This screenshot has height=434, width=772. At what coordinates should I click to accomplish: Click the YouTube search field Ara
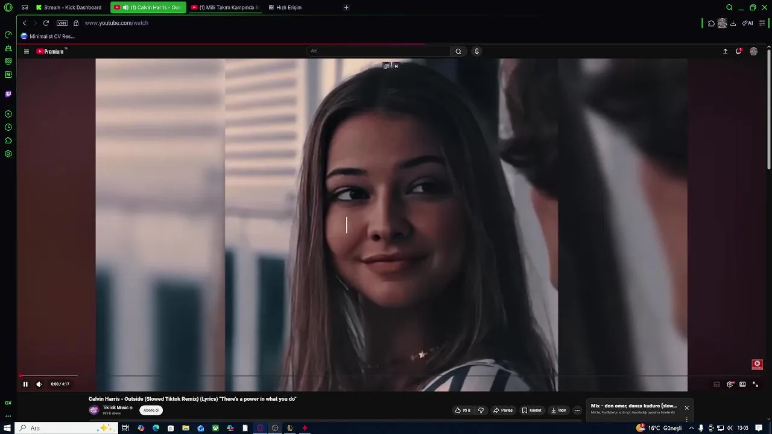coord(378,51)
